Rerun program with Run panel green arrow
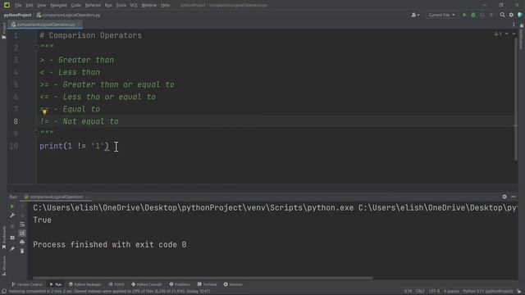The height and width of the screenshot is (295, 525). click(x=12, y=206)
